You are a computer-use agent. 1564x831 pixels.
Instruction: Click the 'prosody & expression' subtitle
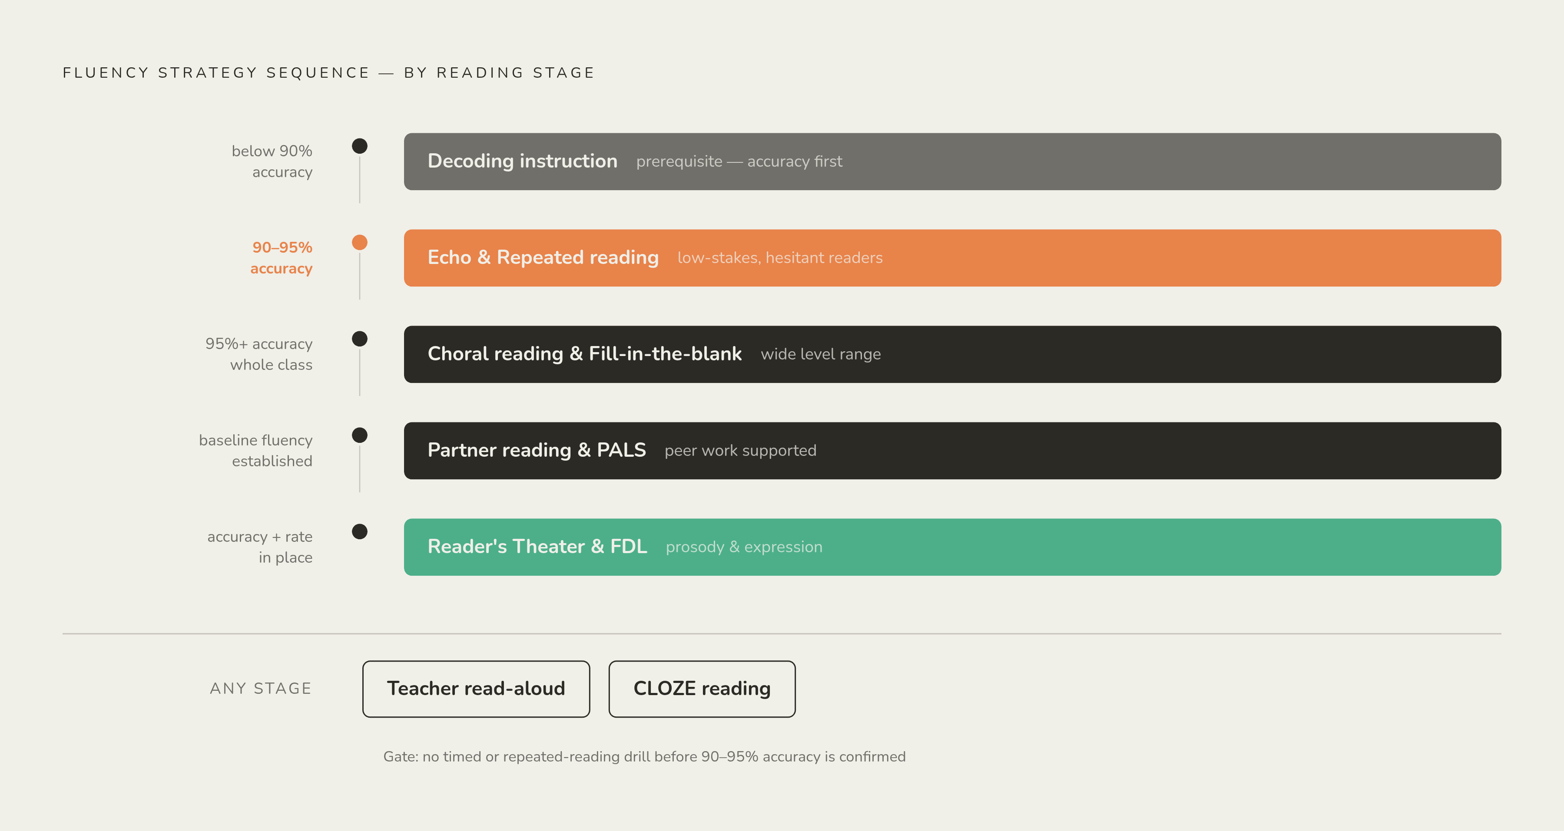(744, 547)
